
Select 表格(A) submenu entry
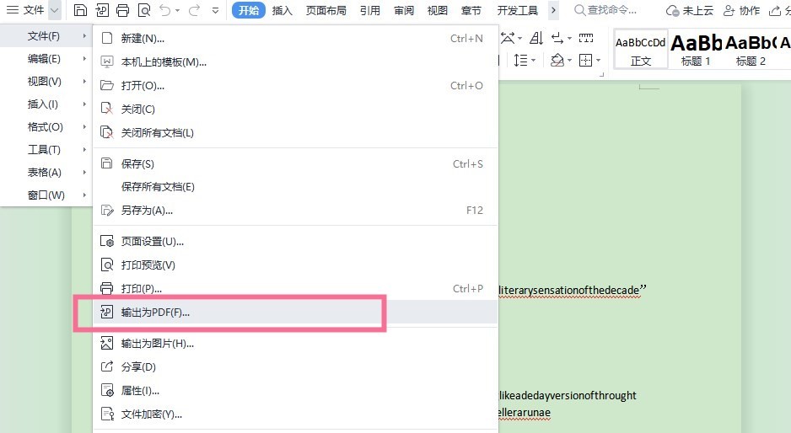pos(46,173)
